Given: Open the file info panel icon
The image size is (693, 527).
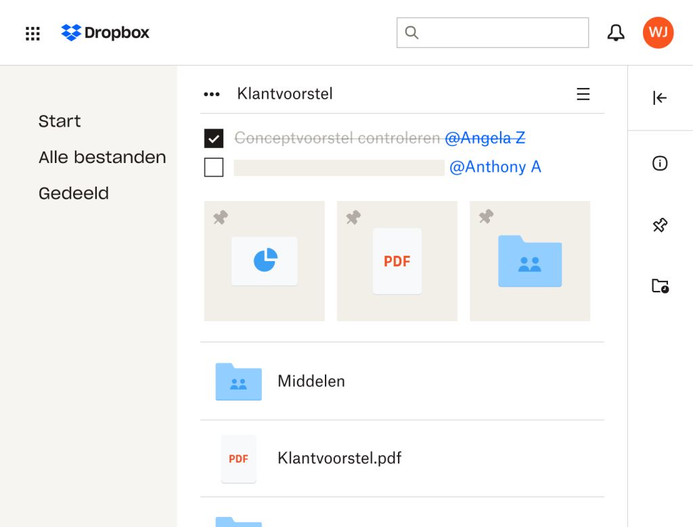Looking at the screenshot, I should click(x=660, y=163).
